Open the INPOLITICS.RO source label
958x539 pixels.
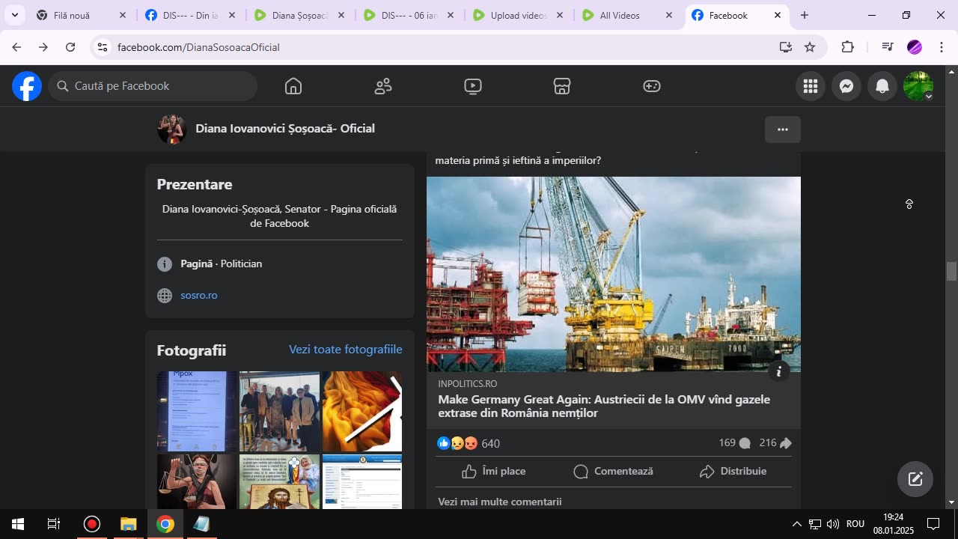tap(468, 384)
